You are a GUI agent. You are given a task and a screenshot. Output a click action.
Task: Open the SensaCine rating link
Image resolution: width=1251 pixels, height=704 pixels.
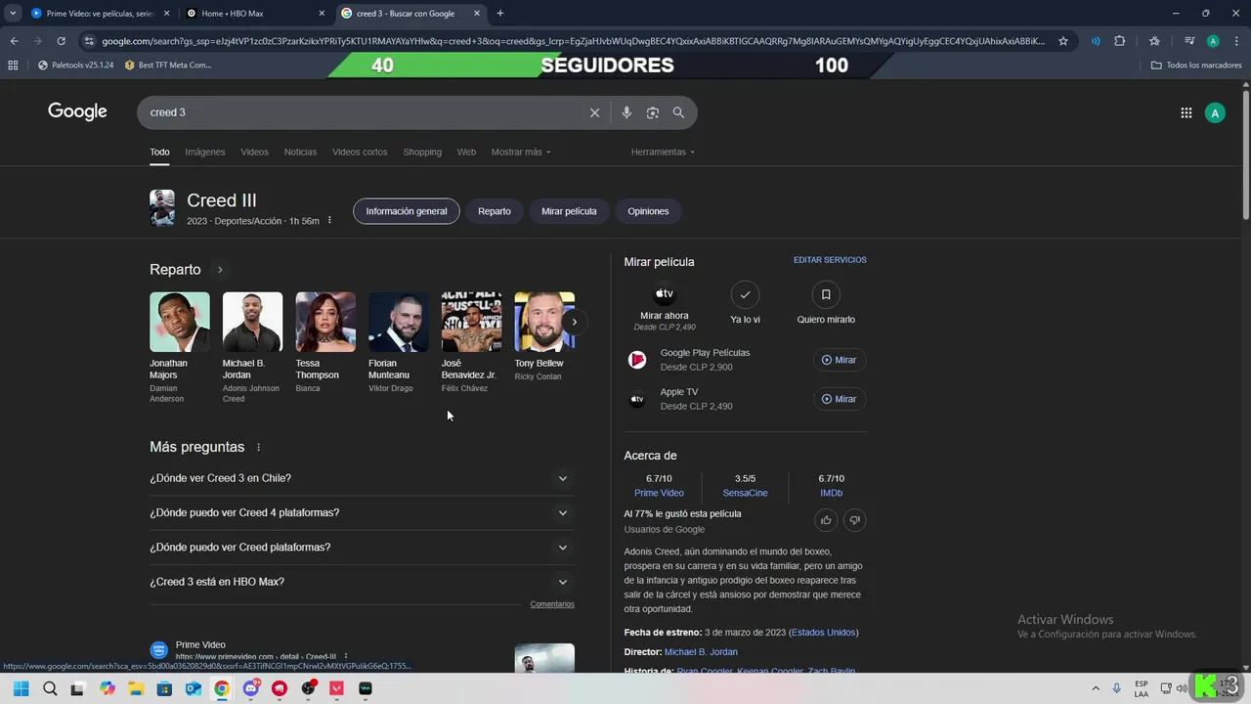[745, 493]
